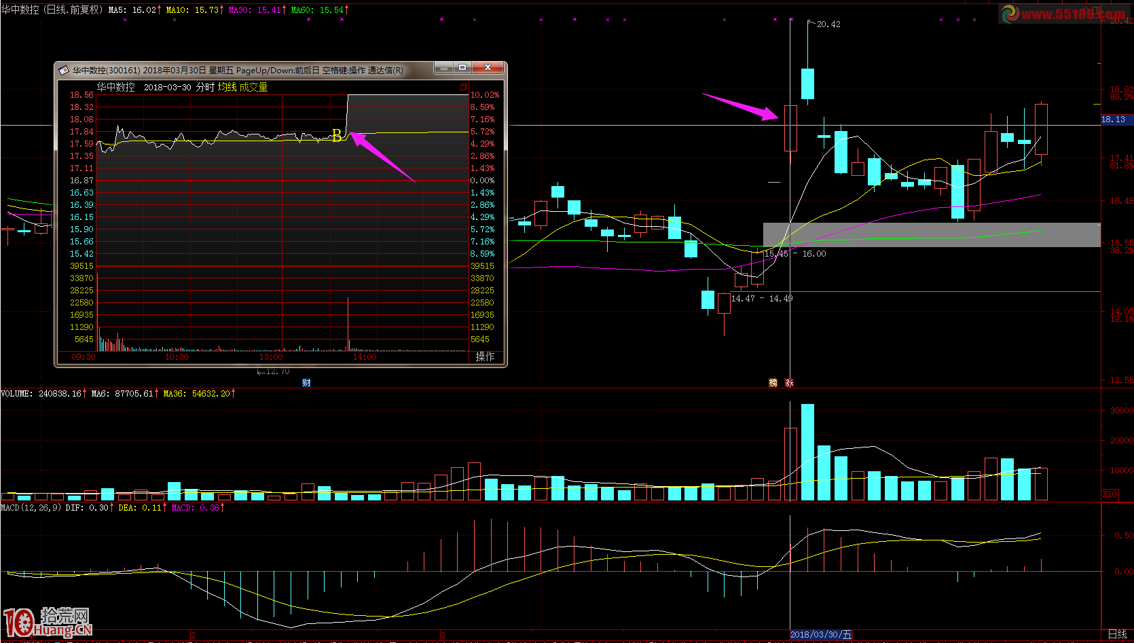The width and height of the screenshot is (1134, 643).
Task: Click the 18.13 crosshair price tag
Action: (1116, 120)
